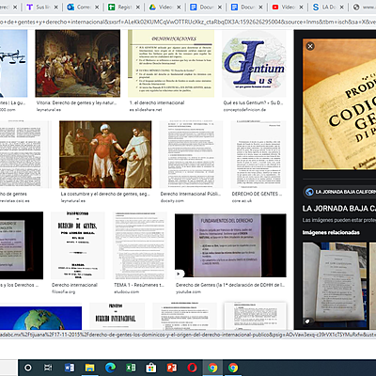
Task: Launch Excel from the taskbar
Action: click(131, 368)
